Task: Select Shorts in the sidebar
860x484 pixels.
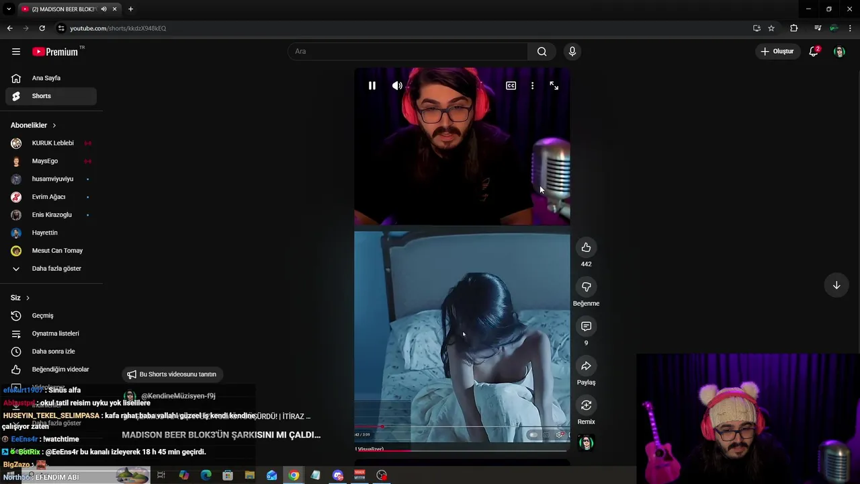Action: (x=51, y=96)
